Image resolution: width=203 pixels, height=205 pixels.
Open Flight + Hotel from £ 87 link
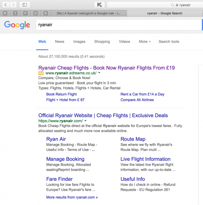pyautogui.click(x=65, y=100)
